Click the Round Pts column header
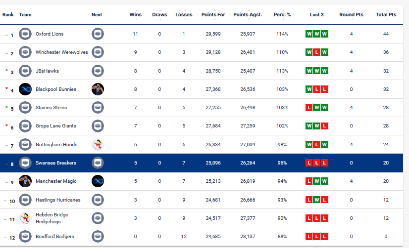 (351, 14)
